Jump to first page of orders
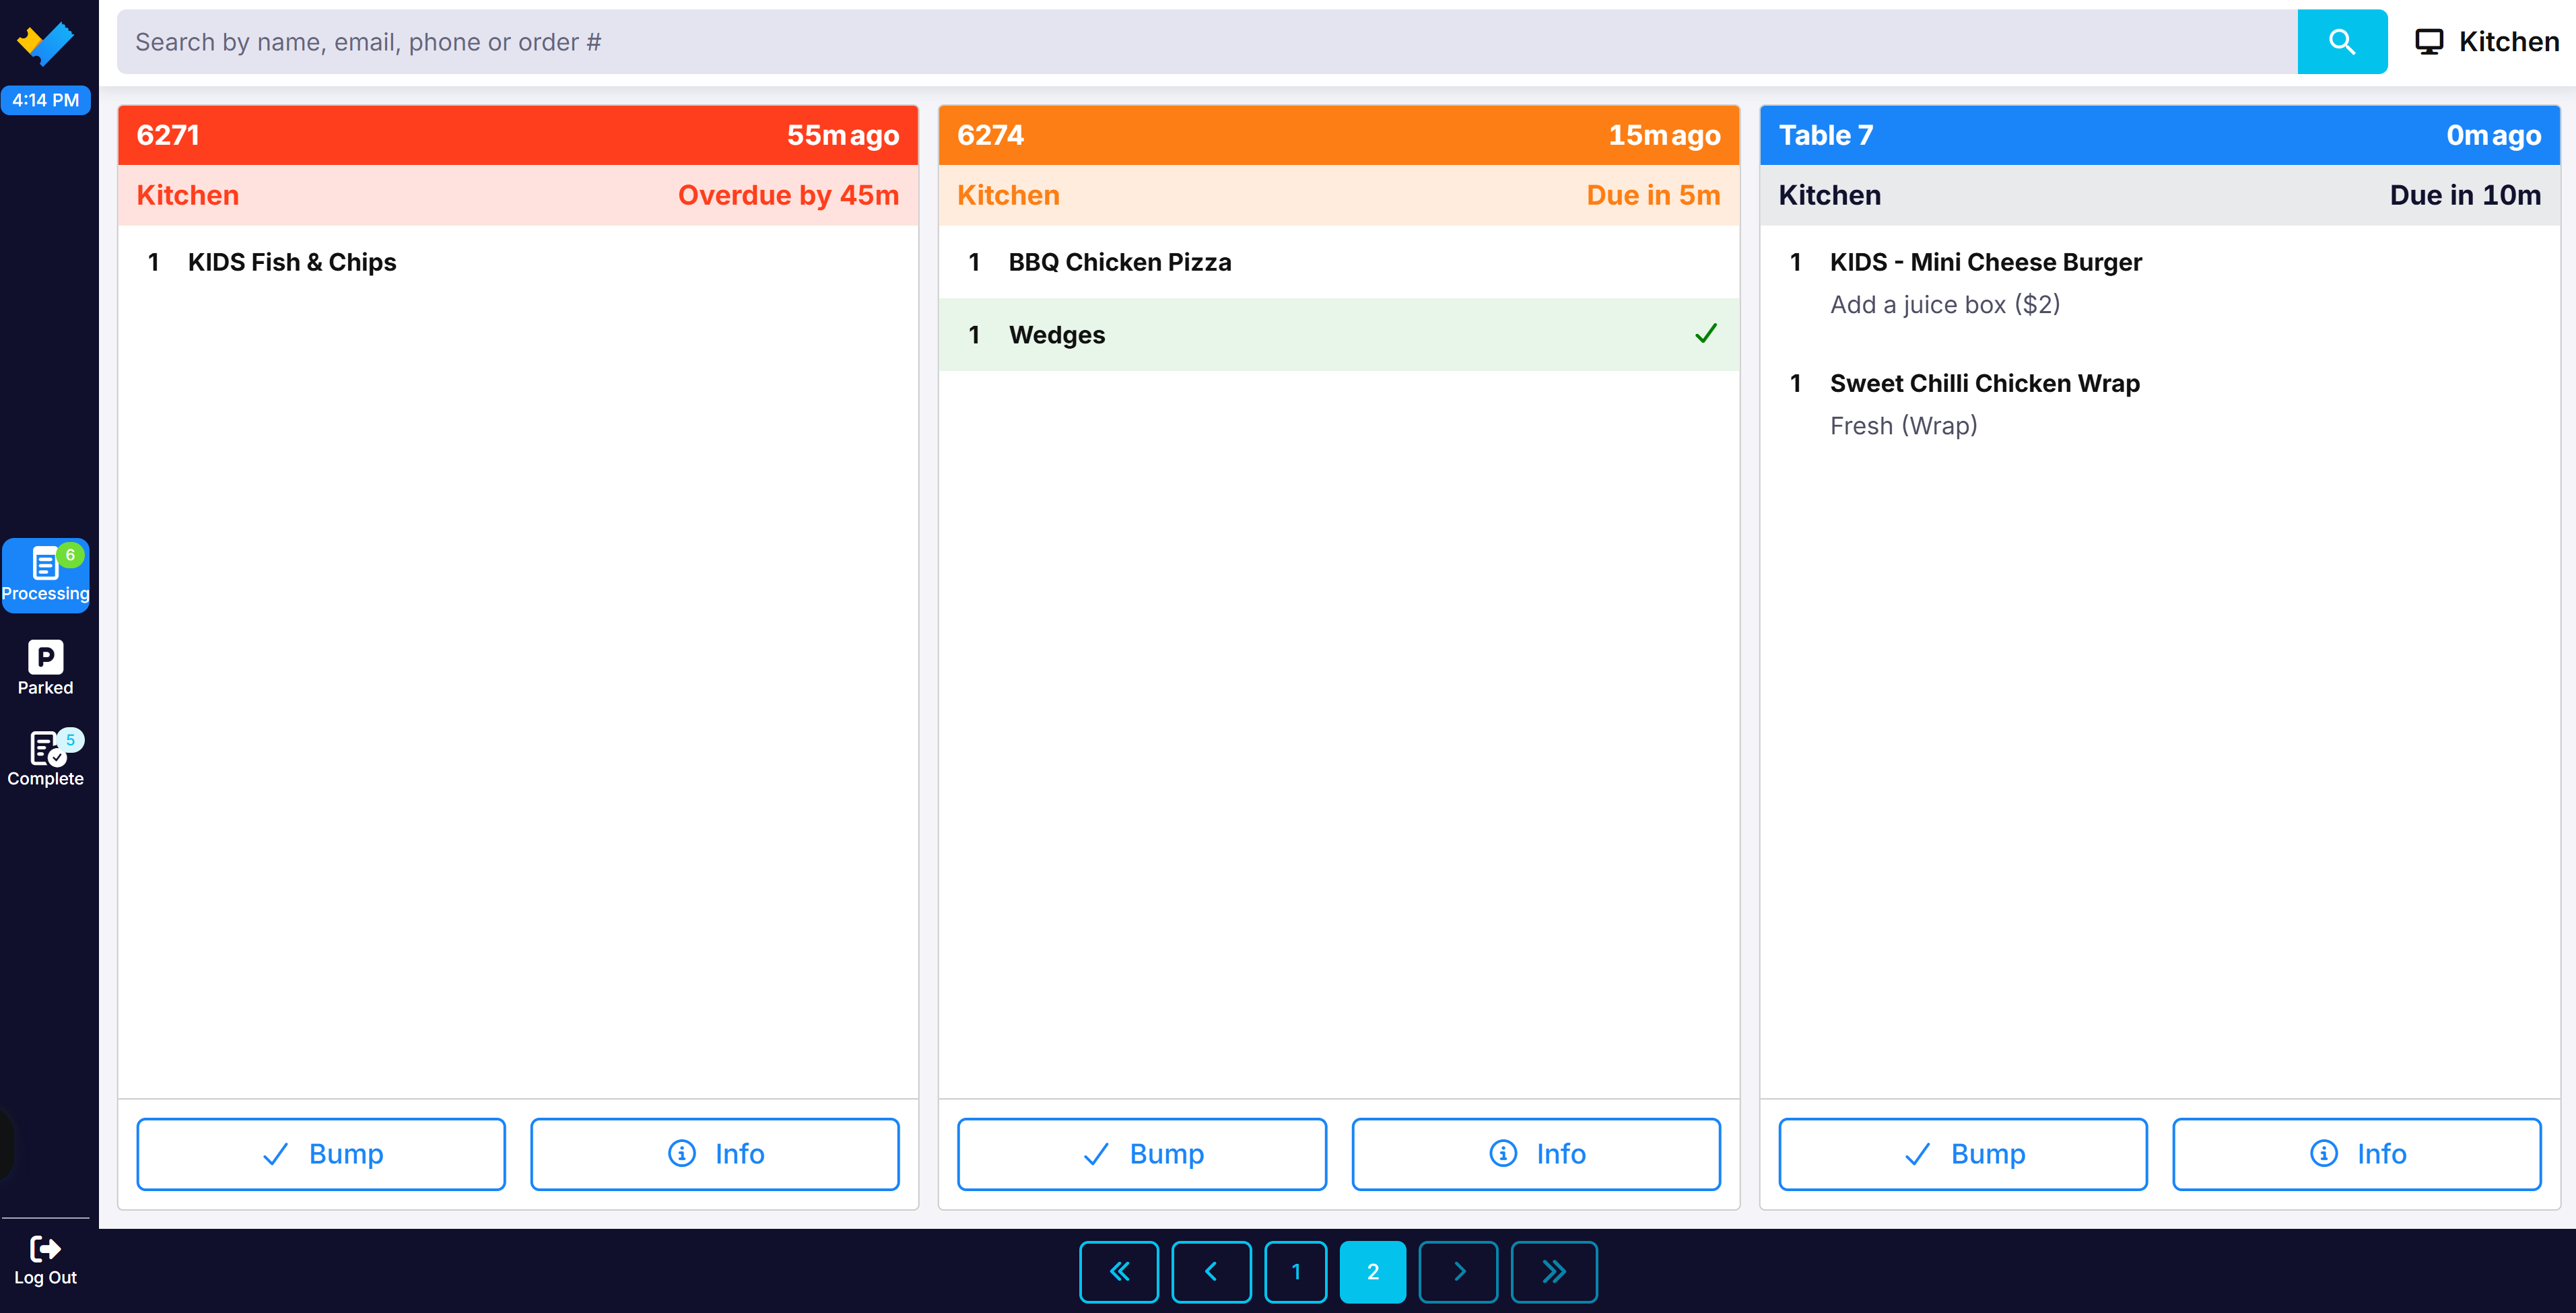This screenshot has height=1313, width=2576. [x=1119, y=1271]
